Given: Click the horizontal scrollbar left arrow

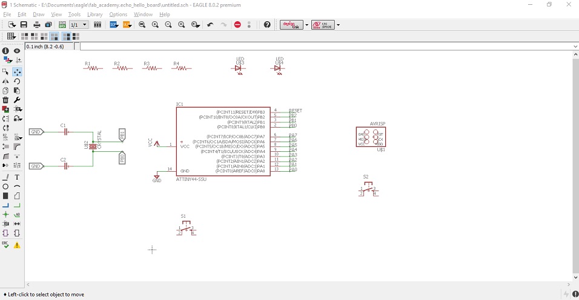Looking at the screenshot, I should pos(28,284).
